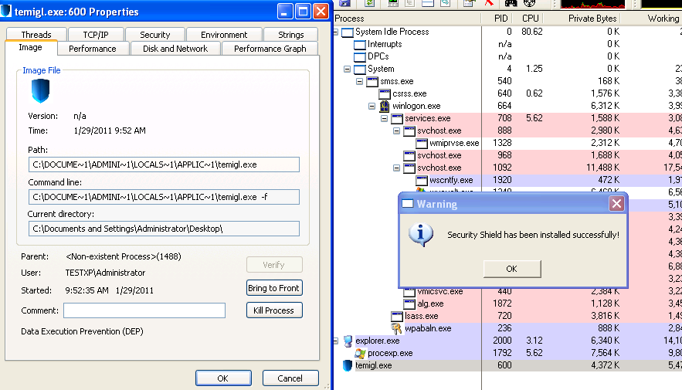Click the Warning dialog title bar icon
Screen dimensions: 682x390
coord(408,203)
